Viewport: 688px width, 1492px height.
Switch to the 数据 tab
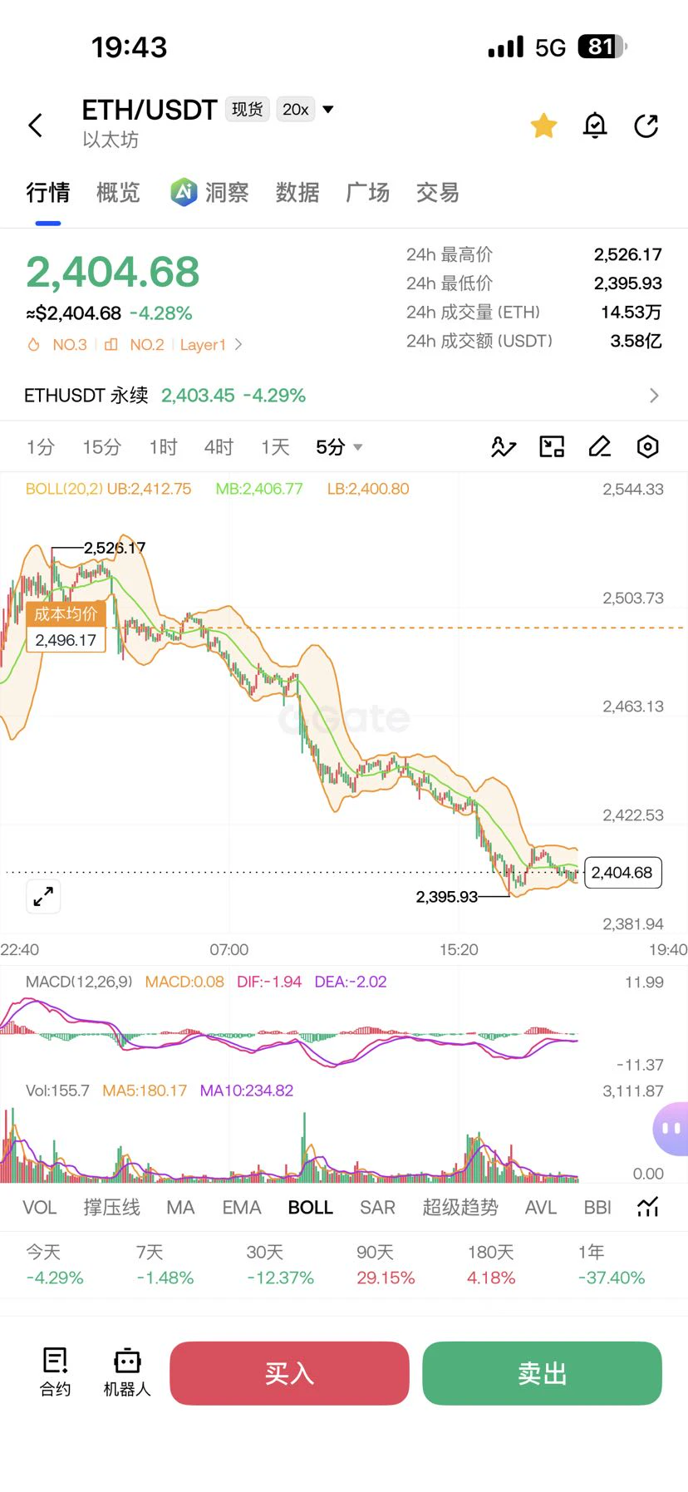click(297, 193)
